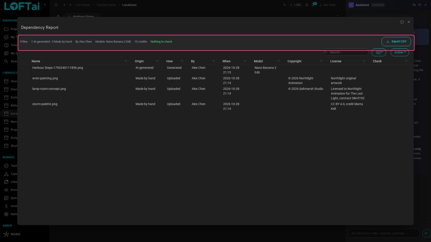Open the Action dropdown menu

(x=400, y=52)
